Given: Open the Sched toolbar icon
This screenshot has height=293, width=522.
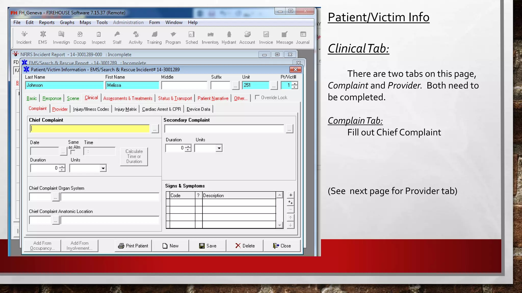Looking at the screenshot, I should 192,38.
